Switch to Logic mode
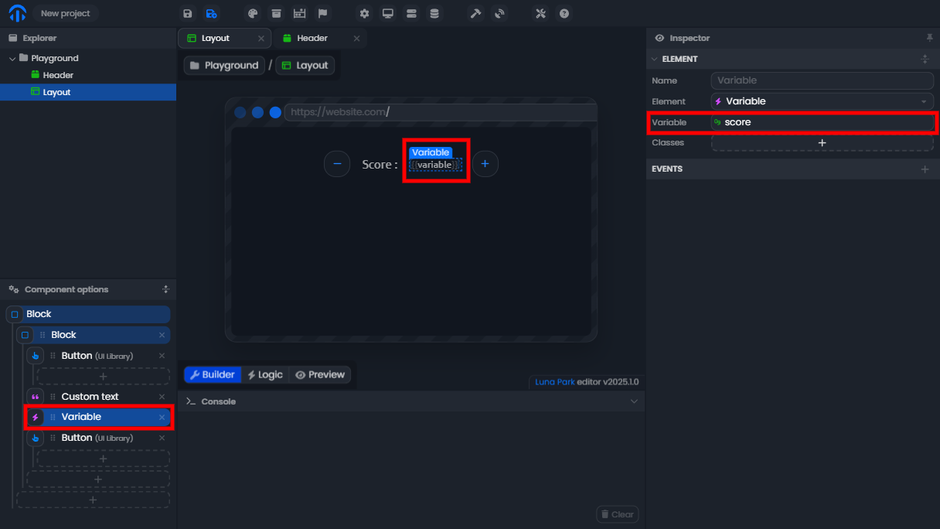 pos(265,374)
